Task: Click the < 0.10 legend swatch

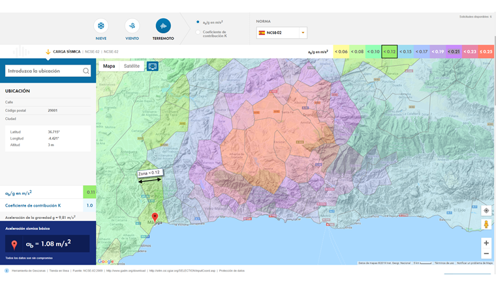Action: [373, 51]
